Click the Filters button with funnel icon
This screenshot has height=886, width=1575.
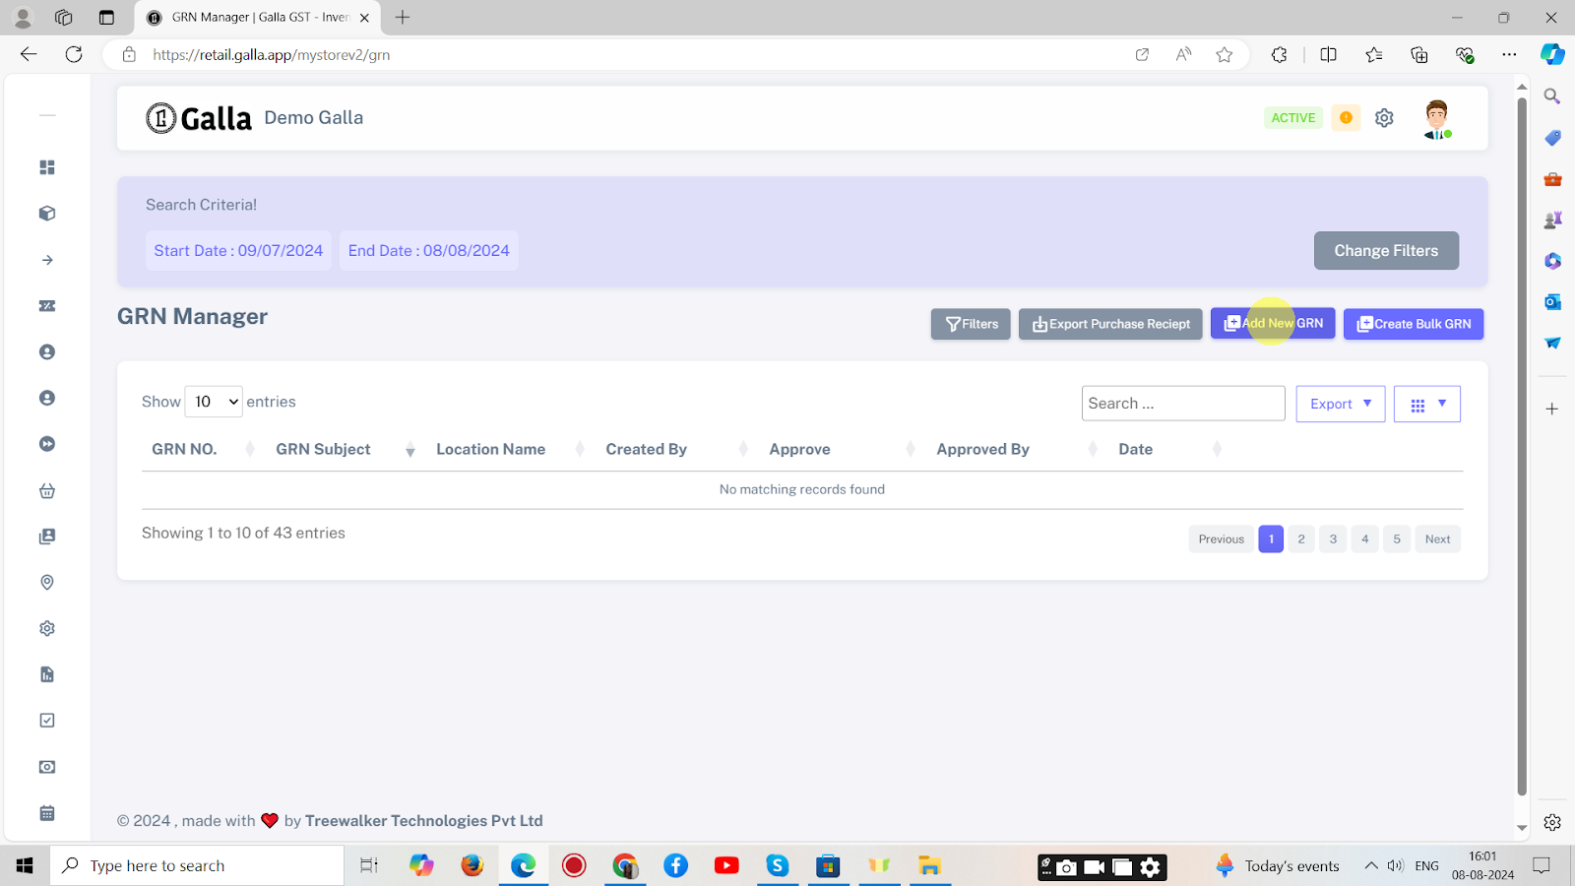[971, 324]
